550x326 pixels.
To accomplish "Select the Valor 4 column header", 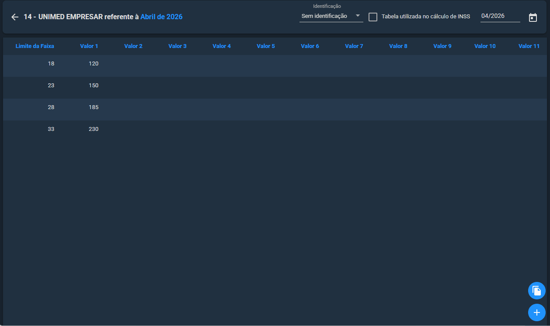I will [222, 46].
